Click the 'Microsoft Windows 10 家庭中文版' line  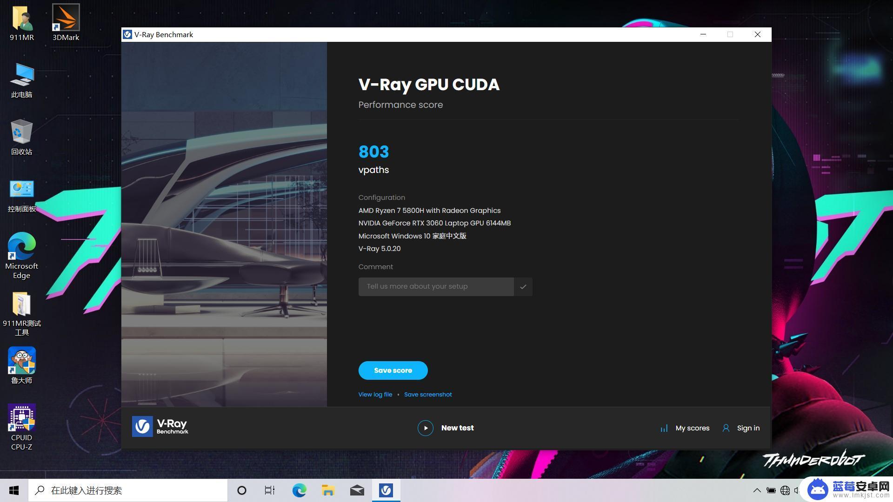tap(412, 236)
